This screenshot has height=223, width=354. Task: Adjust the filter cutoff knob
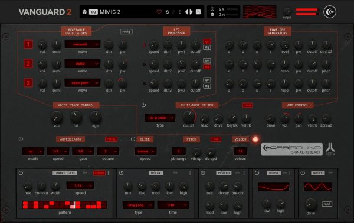tap(189, 117)
